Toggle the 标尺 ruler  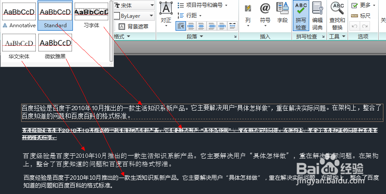tap(361, 16)
